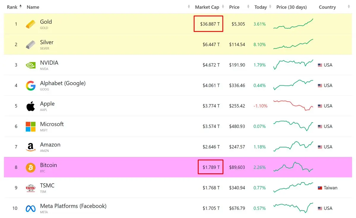Sort table by Country column
Image resolution: width=356 pixels, height=218 pixels.
point(327,7)
